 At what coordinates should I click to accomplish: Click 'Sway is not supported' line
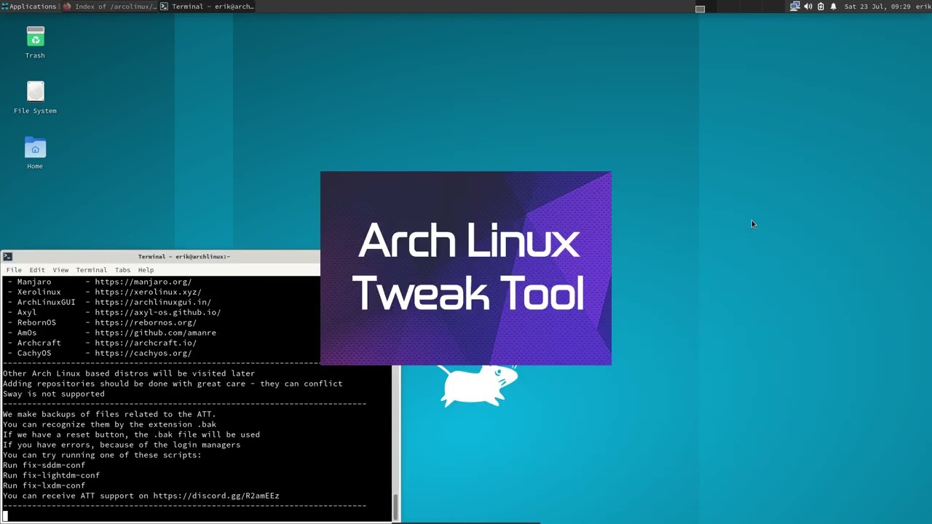(x=53, y=394)
